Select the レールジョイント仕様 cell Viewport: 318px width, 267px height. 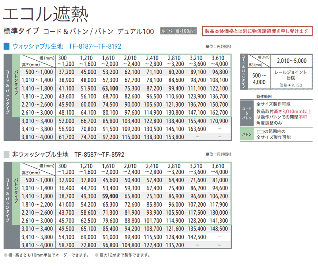(291, 76)
